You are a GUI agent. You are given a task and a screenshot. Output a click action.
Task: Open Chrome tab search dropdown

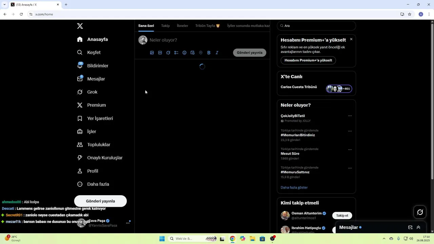tap(4, 5)
